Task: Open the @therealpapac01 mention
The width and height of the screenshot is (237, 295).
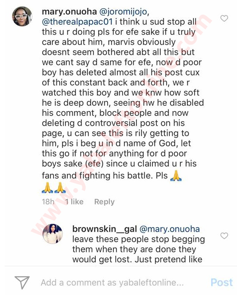Action: coord(77,22)
